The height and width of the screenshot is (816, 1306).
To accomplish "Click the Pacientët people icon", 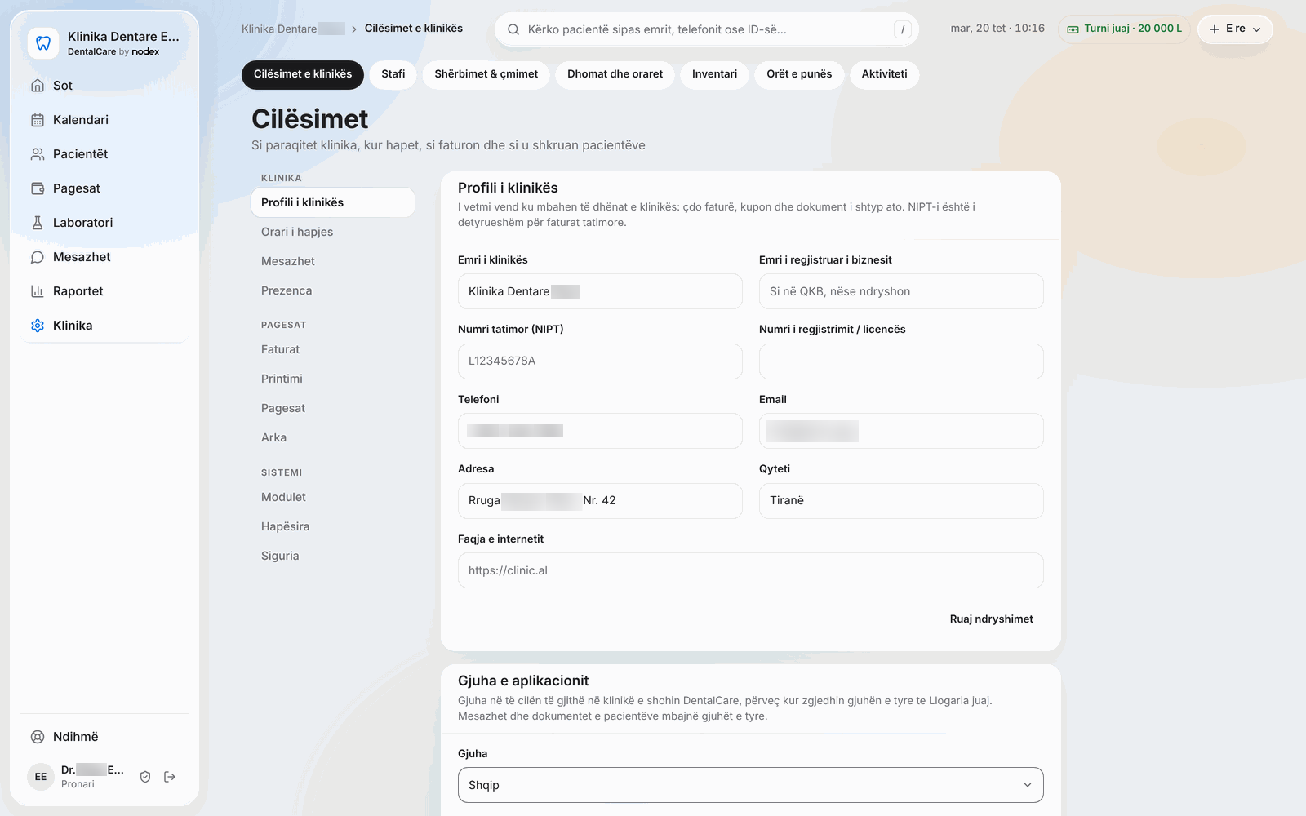I will pyautogui.click(x=38, y=154).
